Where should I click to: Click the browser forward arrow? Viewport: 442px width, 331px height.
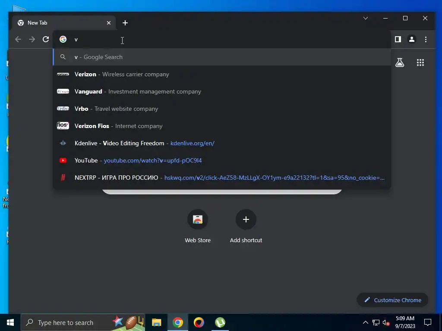click(32, 39)
